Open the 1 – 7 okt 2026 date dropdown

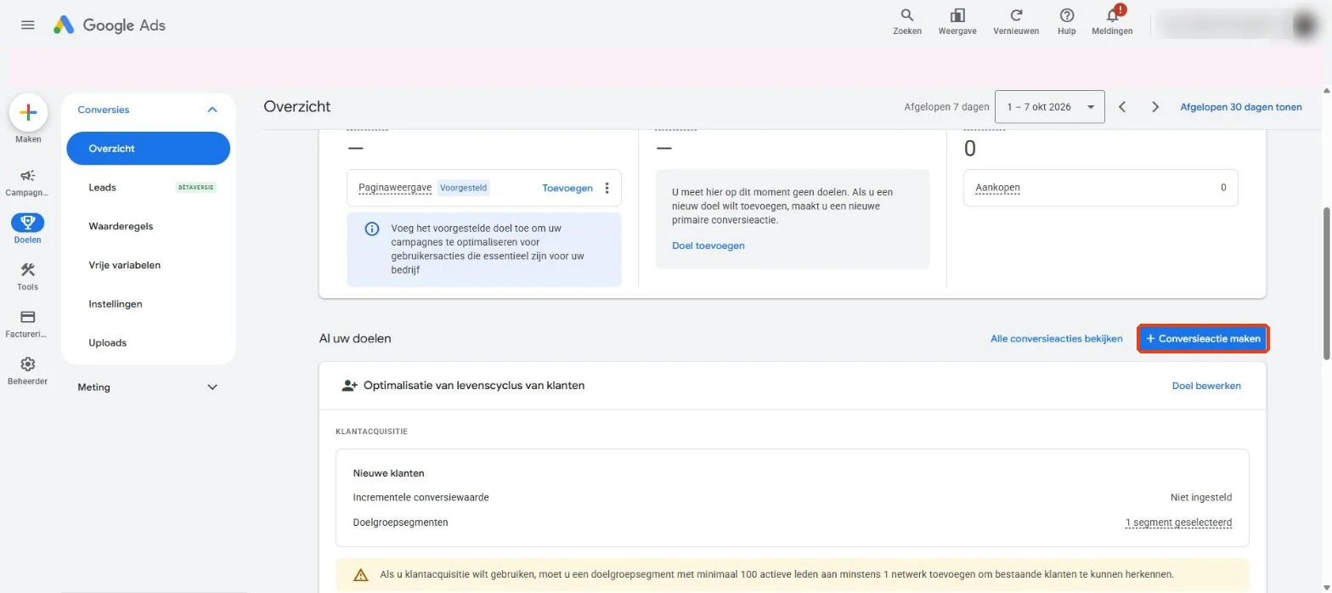[1050, 107]
